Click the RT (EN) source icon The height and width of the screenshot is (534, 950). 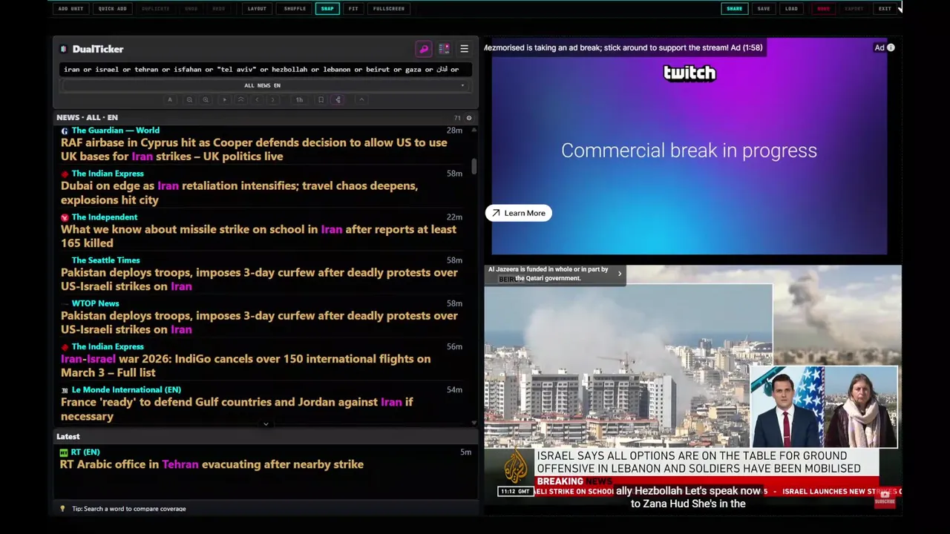(64, 452)
